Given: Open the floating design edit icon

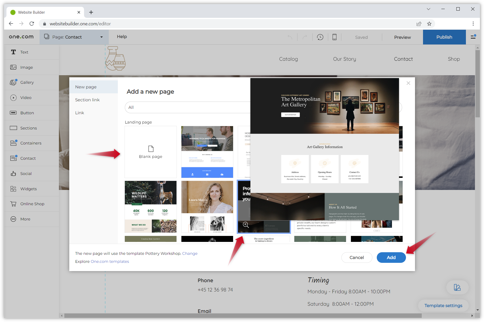Looking at the screenshot, I should 457,287.
